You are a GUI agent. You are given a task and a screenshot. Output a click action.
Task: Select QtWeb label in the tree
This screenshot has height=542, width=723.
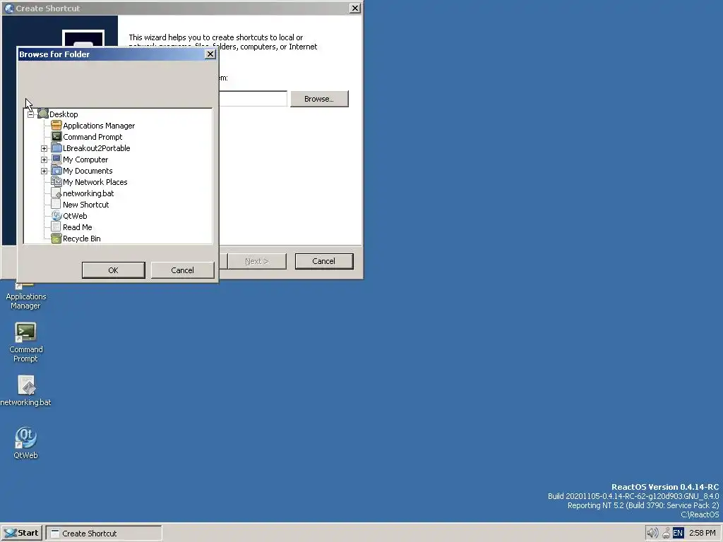click(x=75, y=216)
